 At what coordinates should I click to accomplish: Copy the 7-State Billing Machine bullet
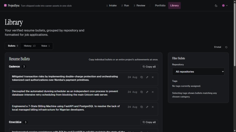pos(141,107)
